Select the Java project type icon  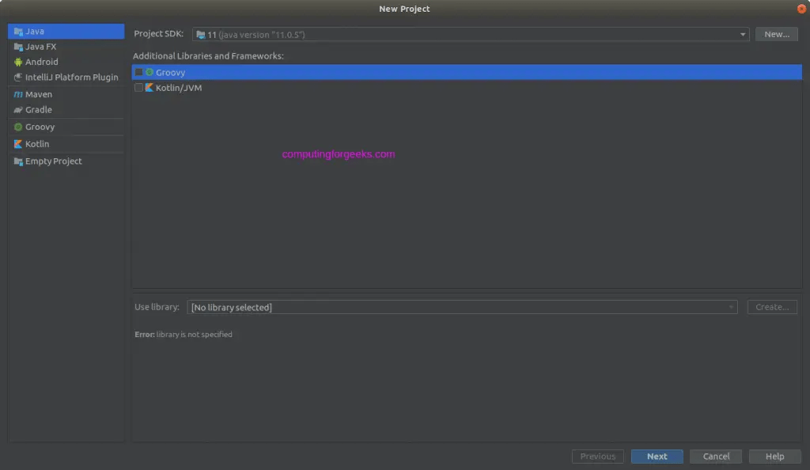pos(18,32)
